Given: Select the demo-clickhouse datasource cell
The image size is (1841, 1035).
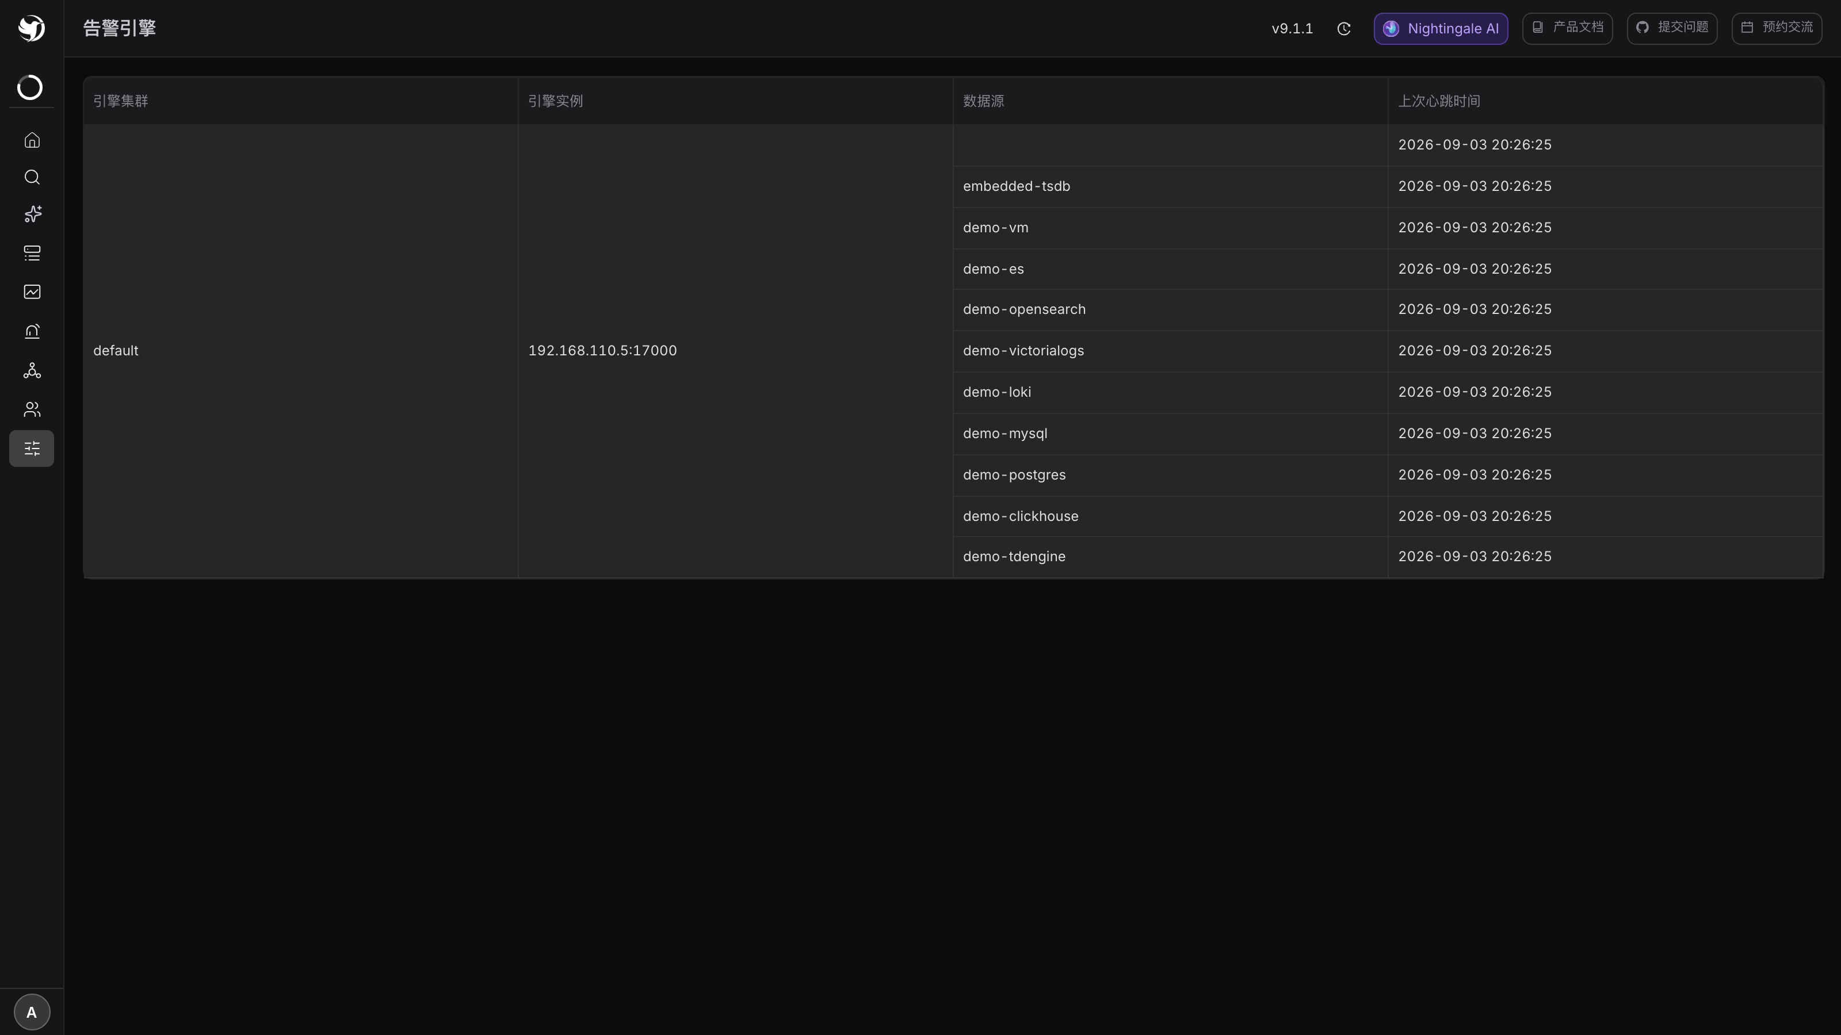Looking at the screenshot, I should click(1171, 516).
